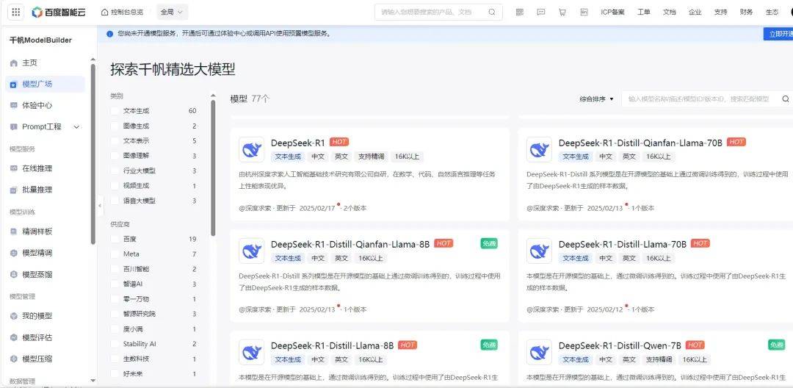Check the 图像生成 category filter
793x388 pixels.
point(115,126)
